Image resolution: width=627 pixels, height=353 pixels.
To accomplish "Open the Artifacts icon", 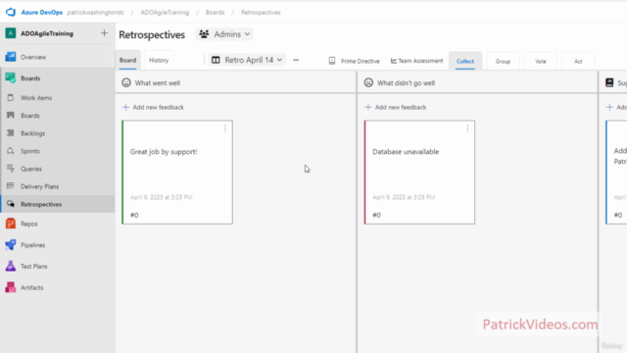I will point(11,287).
